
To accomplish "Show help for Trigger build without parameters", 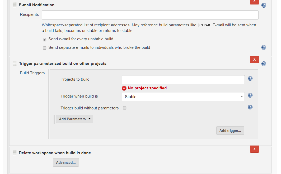I will point(250,107).
